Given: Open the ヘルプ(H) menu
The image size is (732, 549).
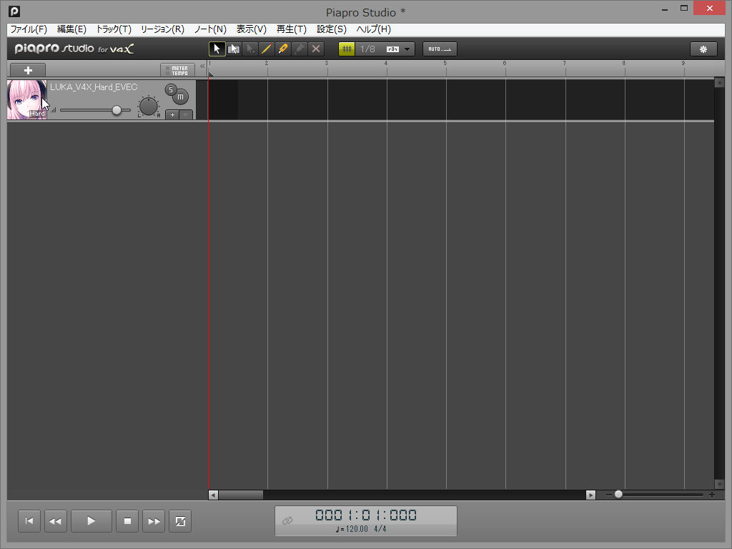Looking at the screenshot, I should coord(373,29).
